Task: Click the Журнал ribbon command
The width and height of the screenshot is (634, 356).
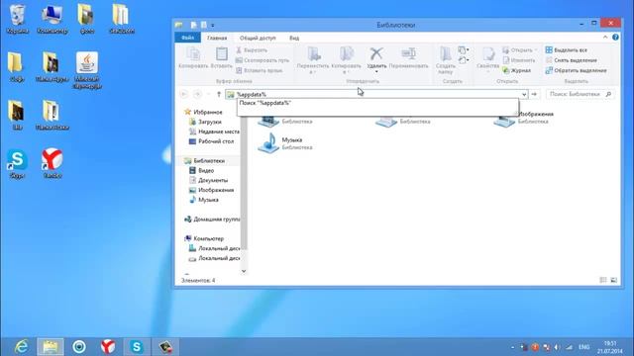Action: click(x=516, y=70)
